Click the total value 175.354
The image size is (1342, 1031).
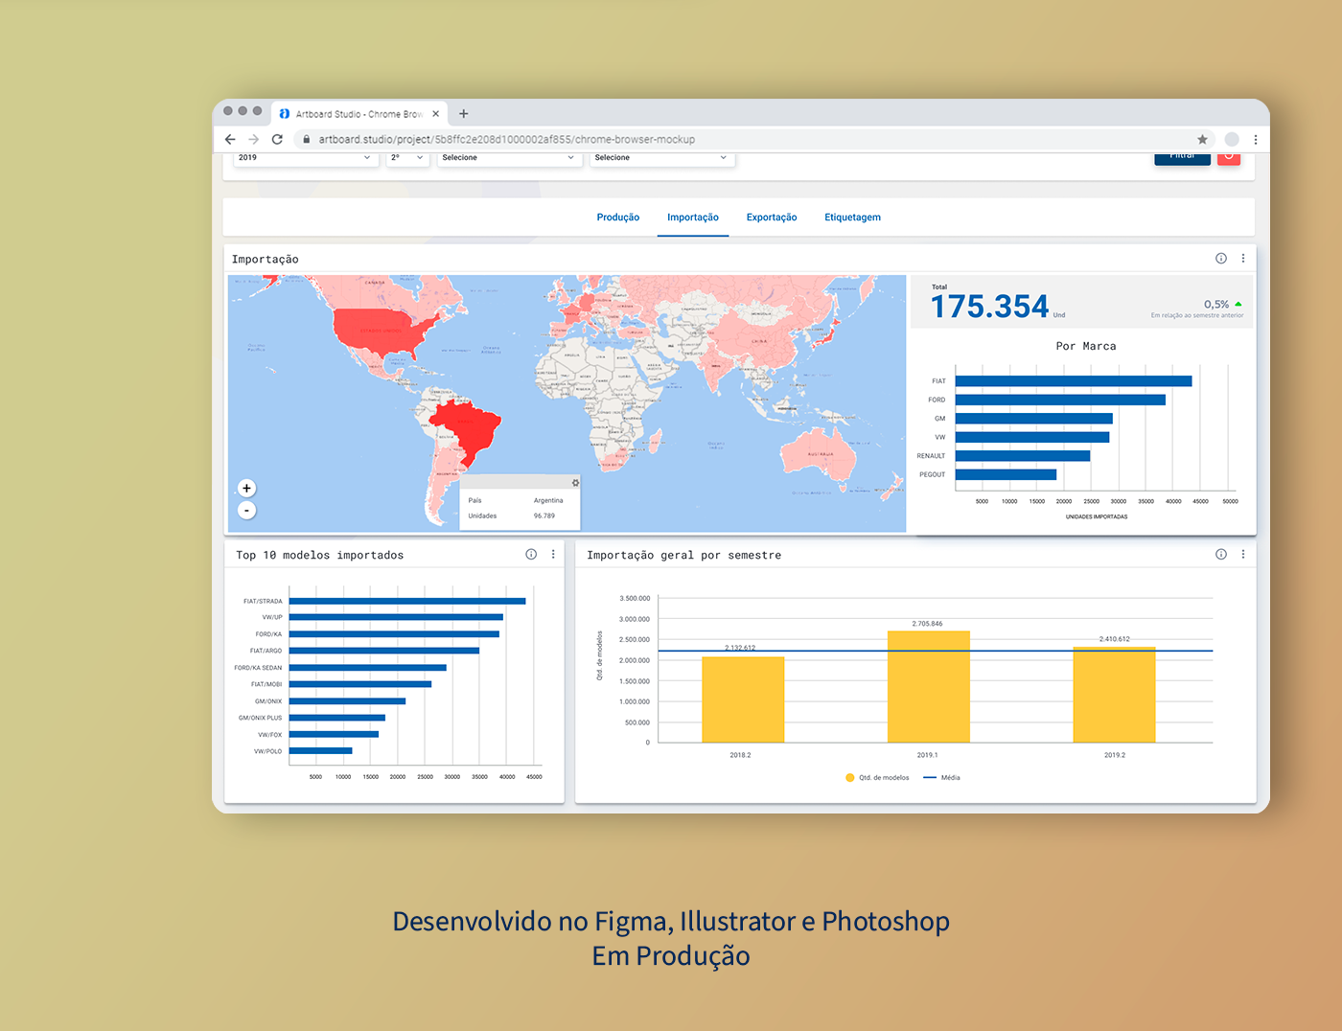(990, 307)
